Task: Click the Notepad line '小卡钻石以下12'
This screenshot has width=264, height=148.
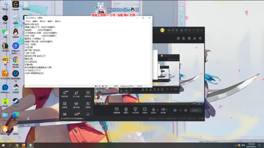Action: coord(33,70)
